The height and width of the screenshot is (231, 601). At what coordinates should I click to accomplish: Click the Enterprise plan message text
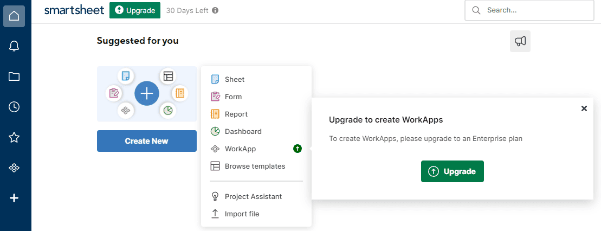tap(426, 138)
